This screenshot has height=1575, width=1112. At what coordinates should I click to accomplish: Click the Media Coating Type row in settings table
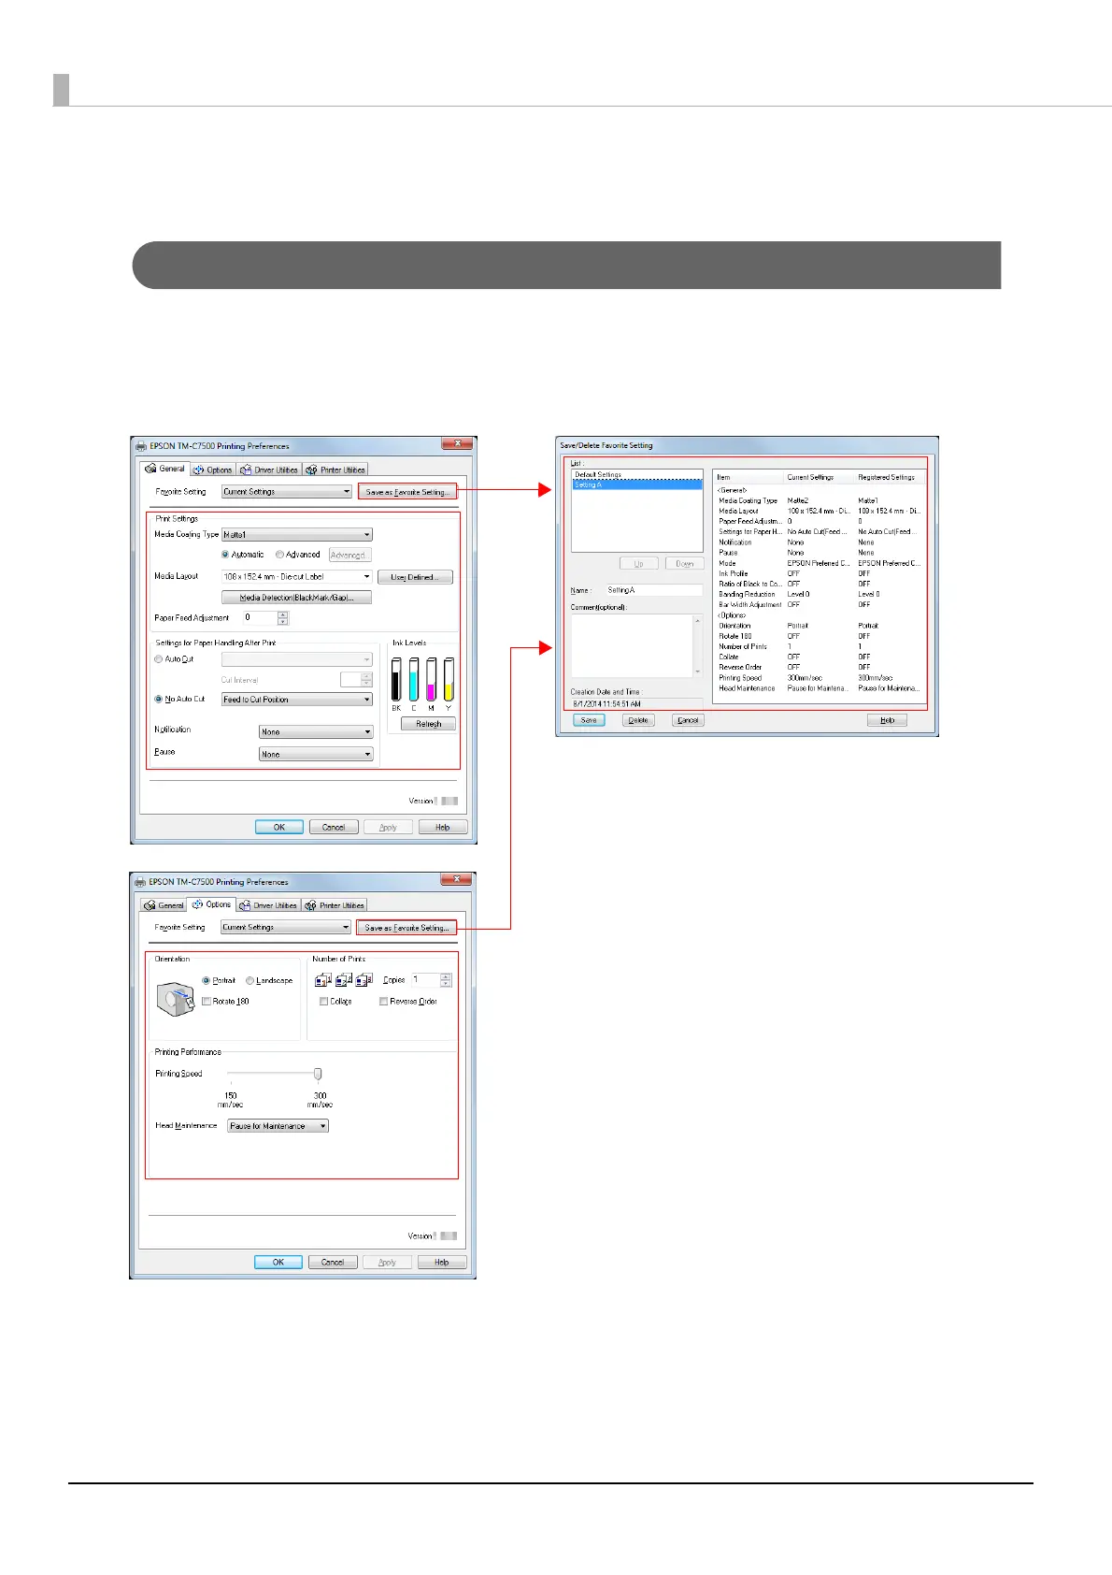click(x=820, y=500)
